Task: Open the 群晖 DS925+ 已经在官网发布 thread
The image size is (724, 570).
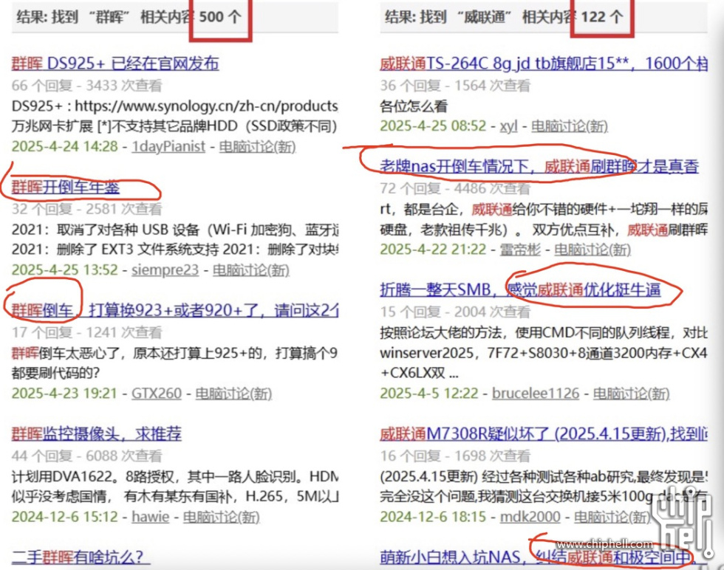Action: 115,63
